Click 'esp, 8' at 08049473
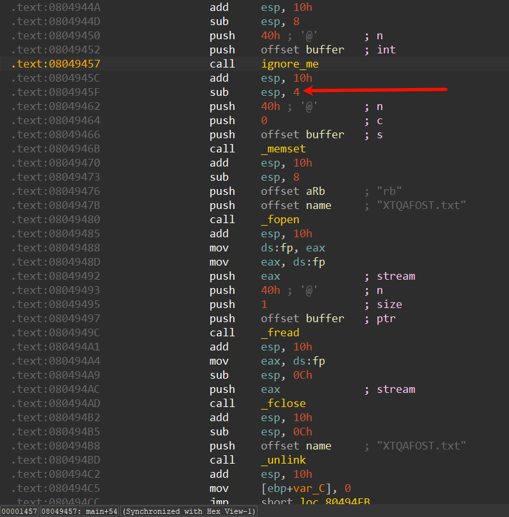 click(x=280, y=177)
